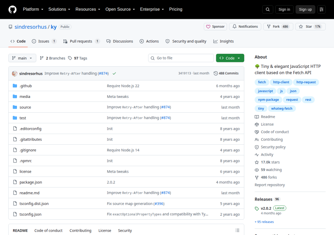Click the Sign up button
The image size is (334, 235).
click(x=305, y=9)
